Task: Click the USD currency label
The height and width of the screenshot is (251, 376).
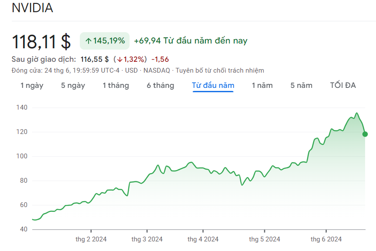Action: 131,70
